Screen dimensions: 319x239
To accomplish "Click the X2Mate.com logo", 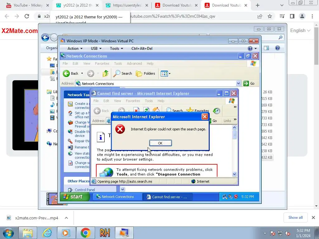I will pos(20,31).
